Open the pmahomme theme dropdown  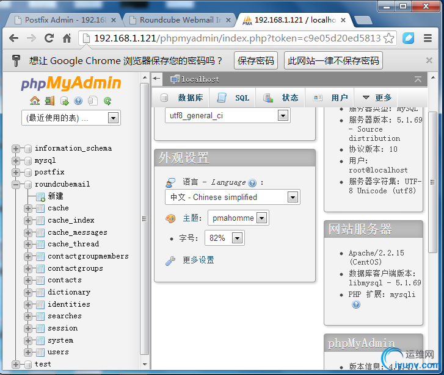click(x=238, y=218)
